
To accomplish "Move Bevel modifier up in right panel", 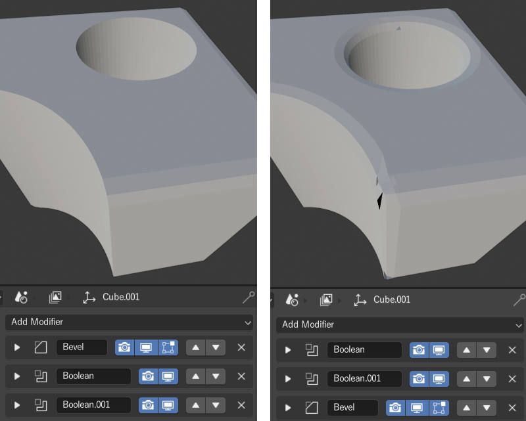I will [x=467, y=408].
